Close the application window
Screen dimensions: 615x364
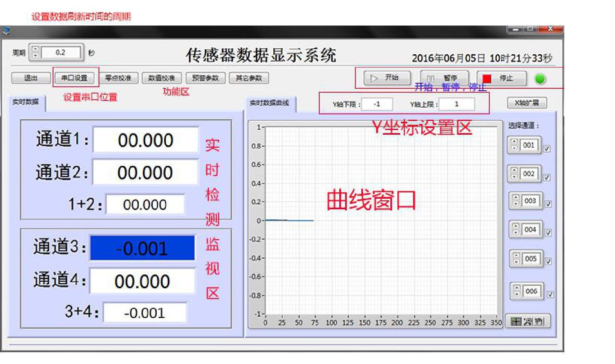point(550,29)
